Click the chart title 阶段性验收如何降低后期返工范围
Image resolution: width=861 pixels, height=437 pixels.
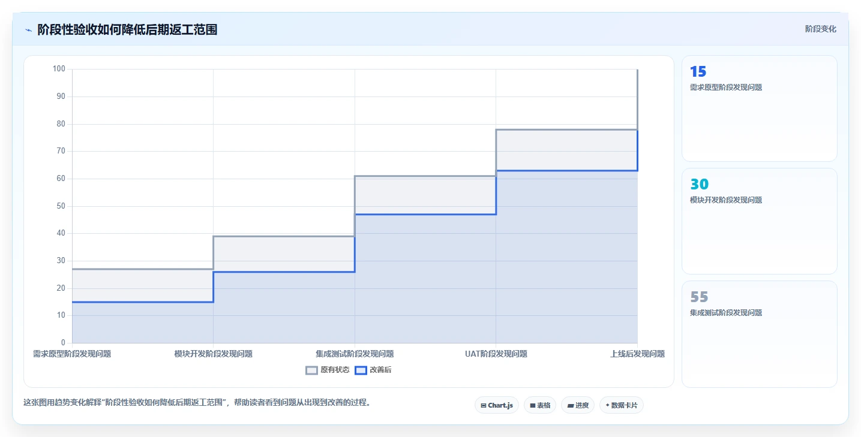coord(127,30)
